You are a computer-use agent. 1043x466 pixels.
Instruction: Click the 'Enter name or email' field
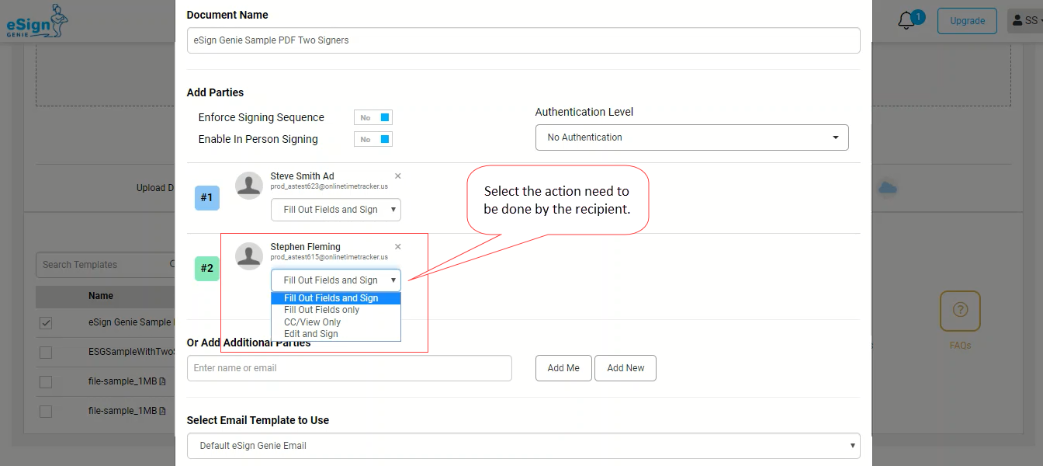(349, 368)
